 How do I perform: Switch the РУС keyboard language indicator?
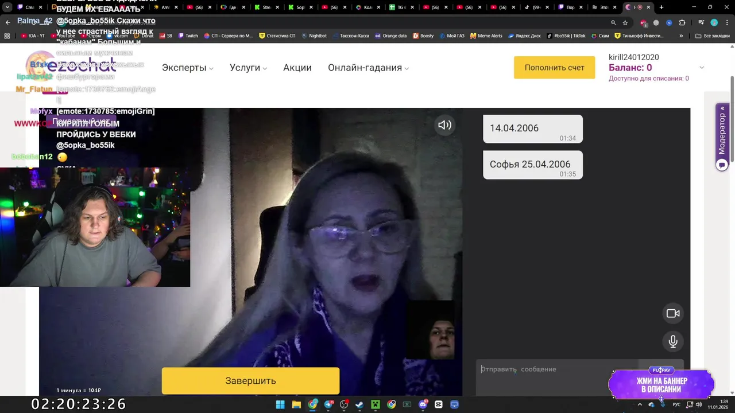click(x=676, y=404)
